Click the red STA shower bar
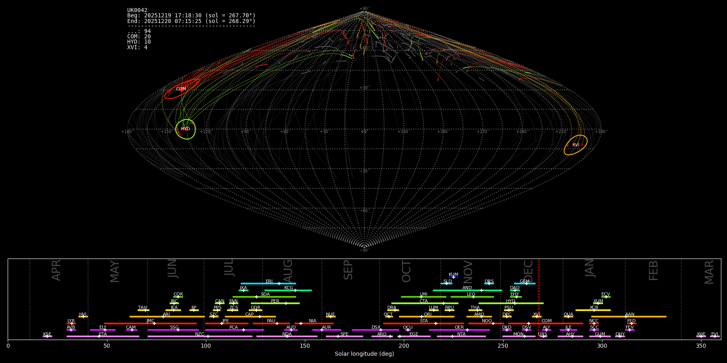 pos(424,323)
